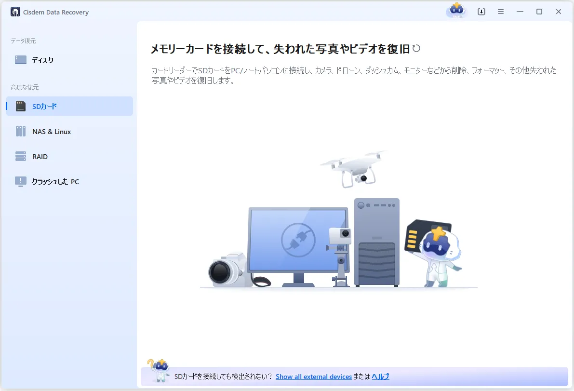
Task: Click the NAS & Linux server icon
Action: [x=21, y=132]
